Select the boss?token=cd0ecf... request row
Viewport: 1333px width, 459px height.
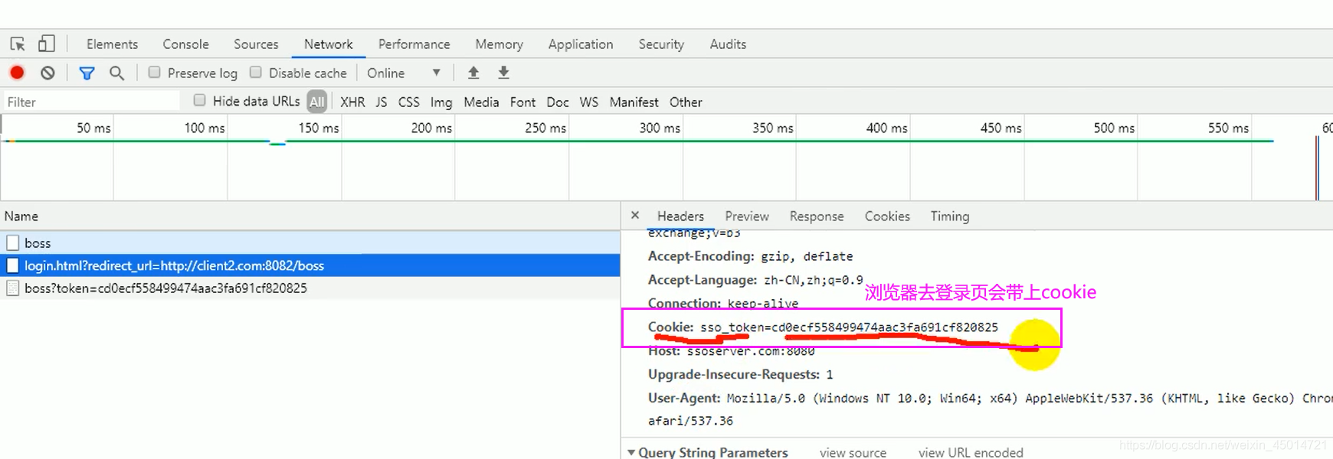pos(310,288)
